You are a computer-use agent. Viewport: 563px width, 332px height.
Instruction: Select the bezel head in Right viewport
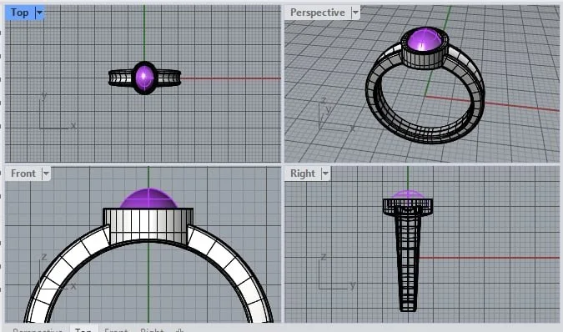coord(408,206)
